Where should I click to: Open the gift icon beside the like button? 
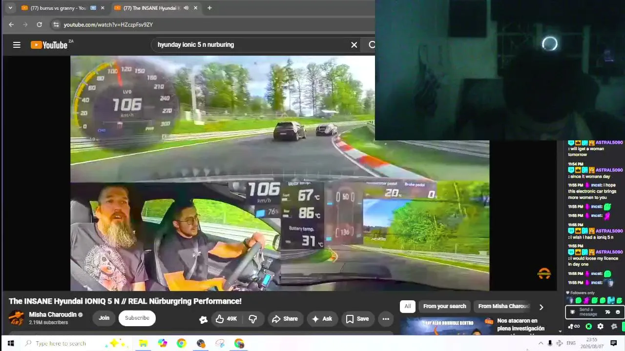[x=203, y=319]
